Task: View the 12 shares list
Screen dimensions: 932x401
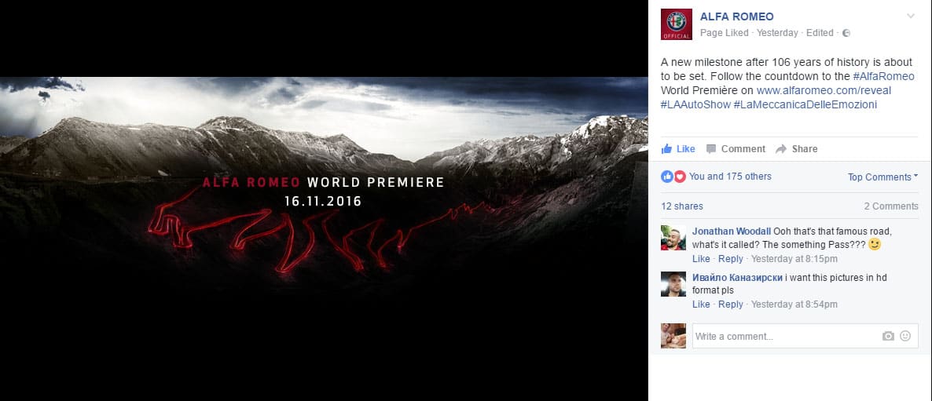Action: (x=682, y=206)
